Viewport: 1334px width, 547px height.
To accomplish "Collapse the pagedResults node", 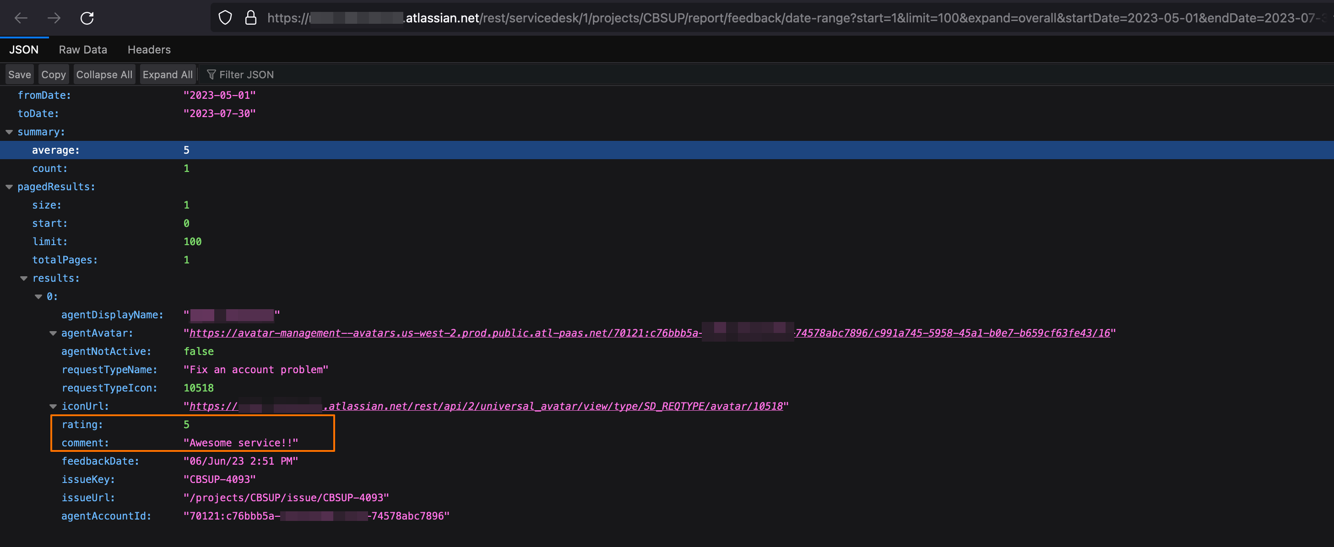I will point(9,187).
